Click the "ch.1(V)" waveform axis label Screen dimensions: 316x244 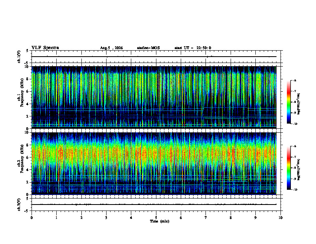[19, 57]
